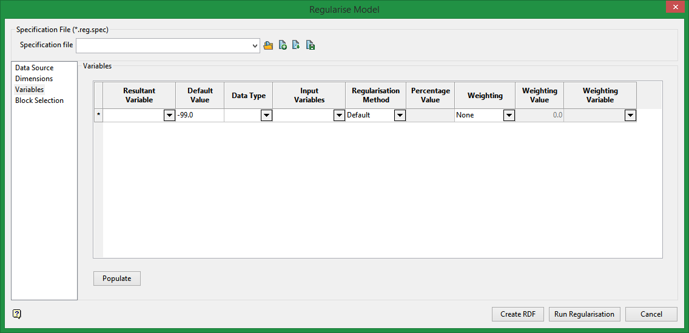Viewport: 689px width, 333px height.
Task: Expand the Weighting Variable dropdown
Action: point(630,116)
